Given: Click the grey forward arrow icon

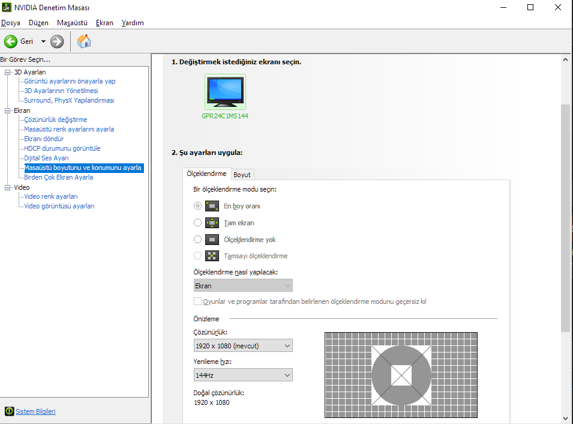Looking at the screenshot, I should (57, 41).
